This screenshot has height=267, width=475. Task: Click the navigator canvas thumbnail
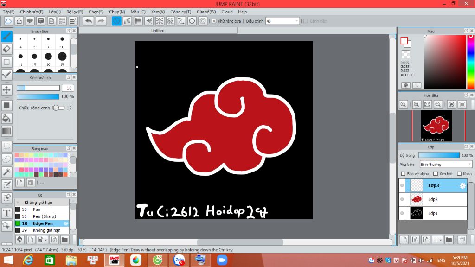436,126
